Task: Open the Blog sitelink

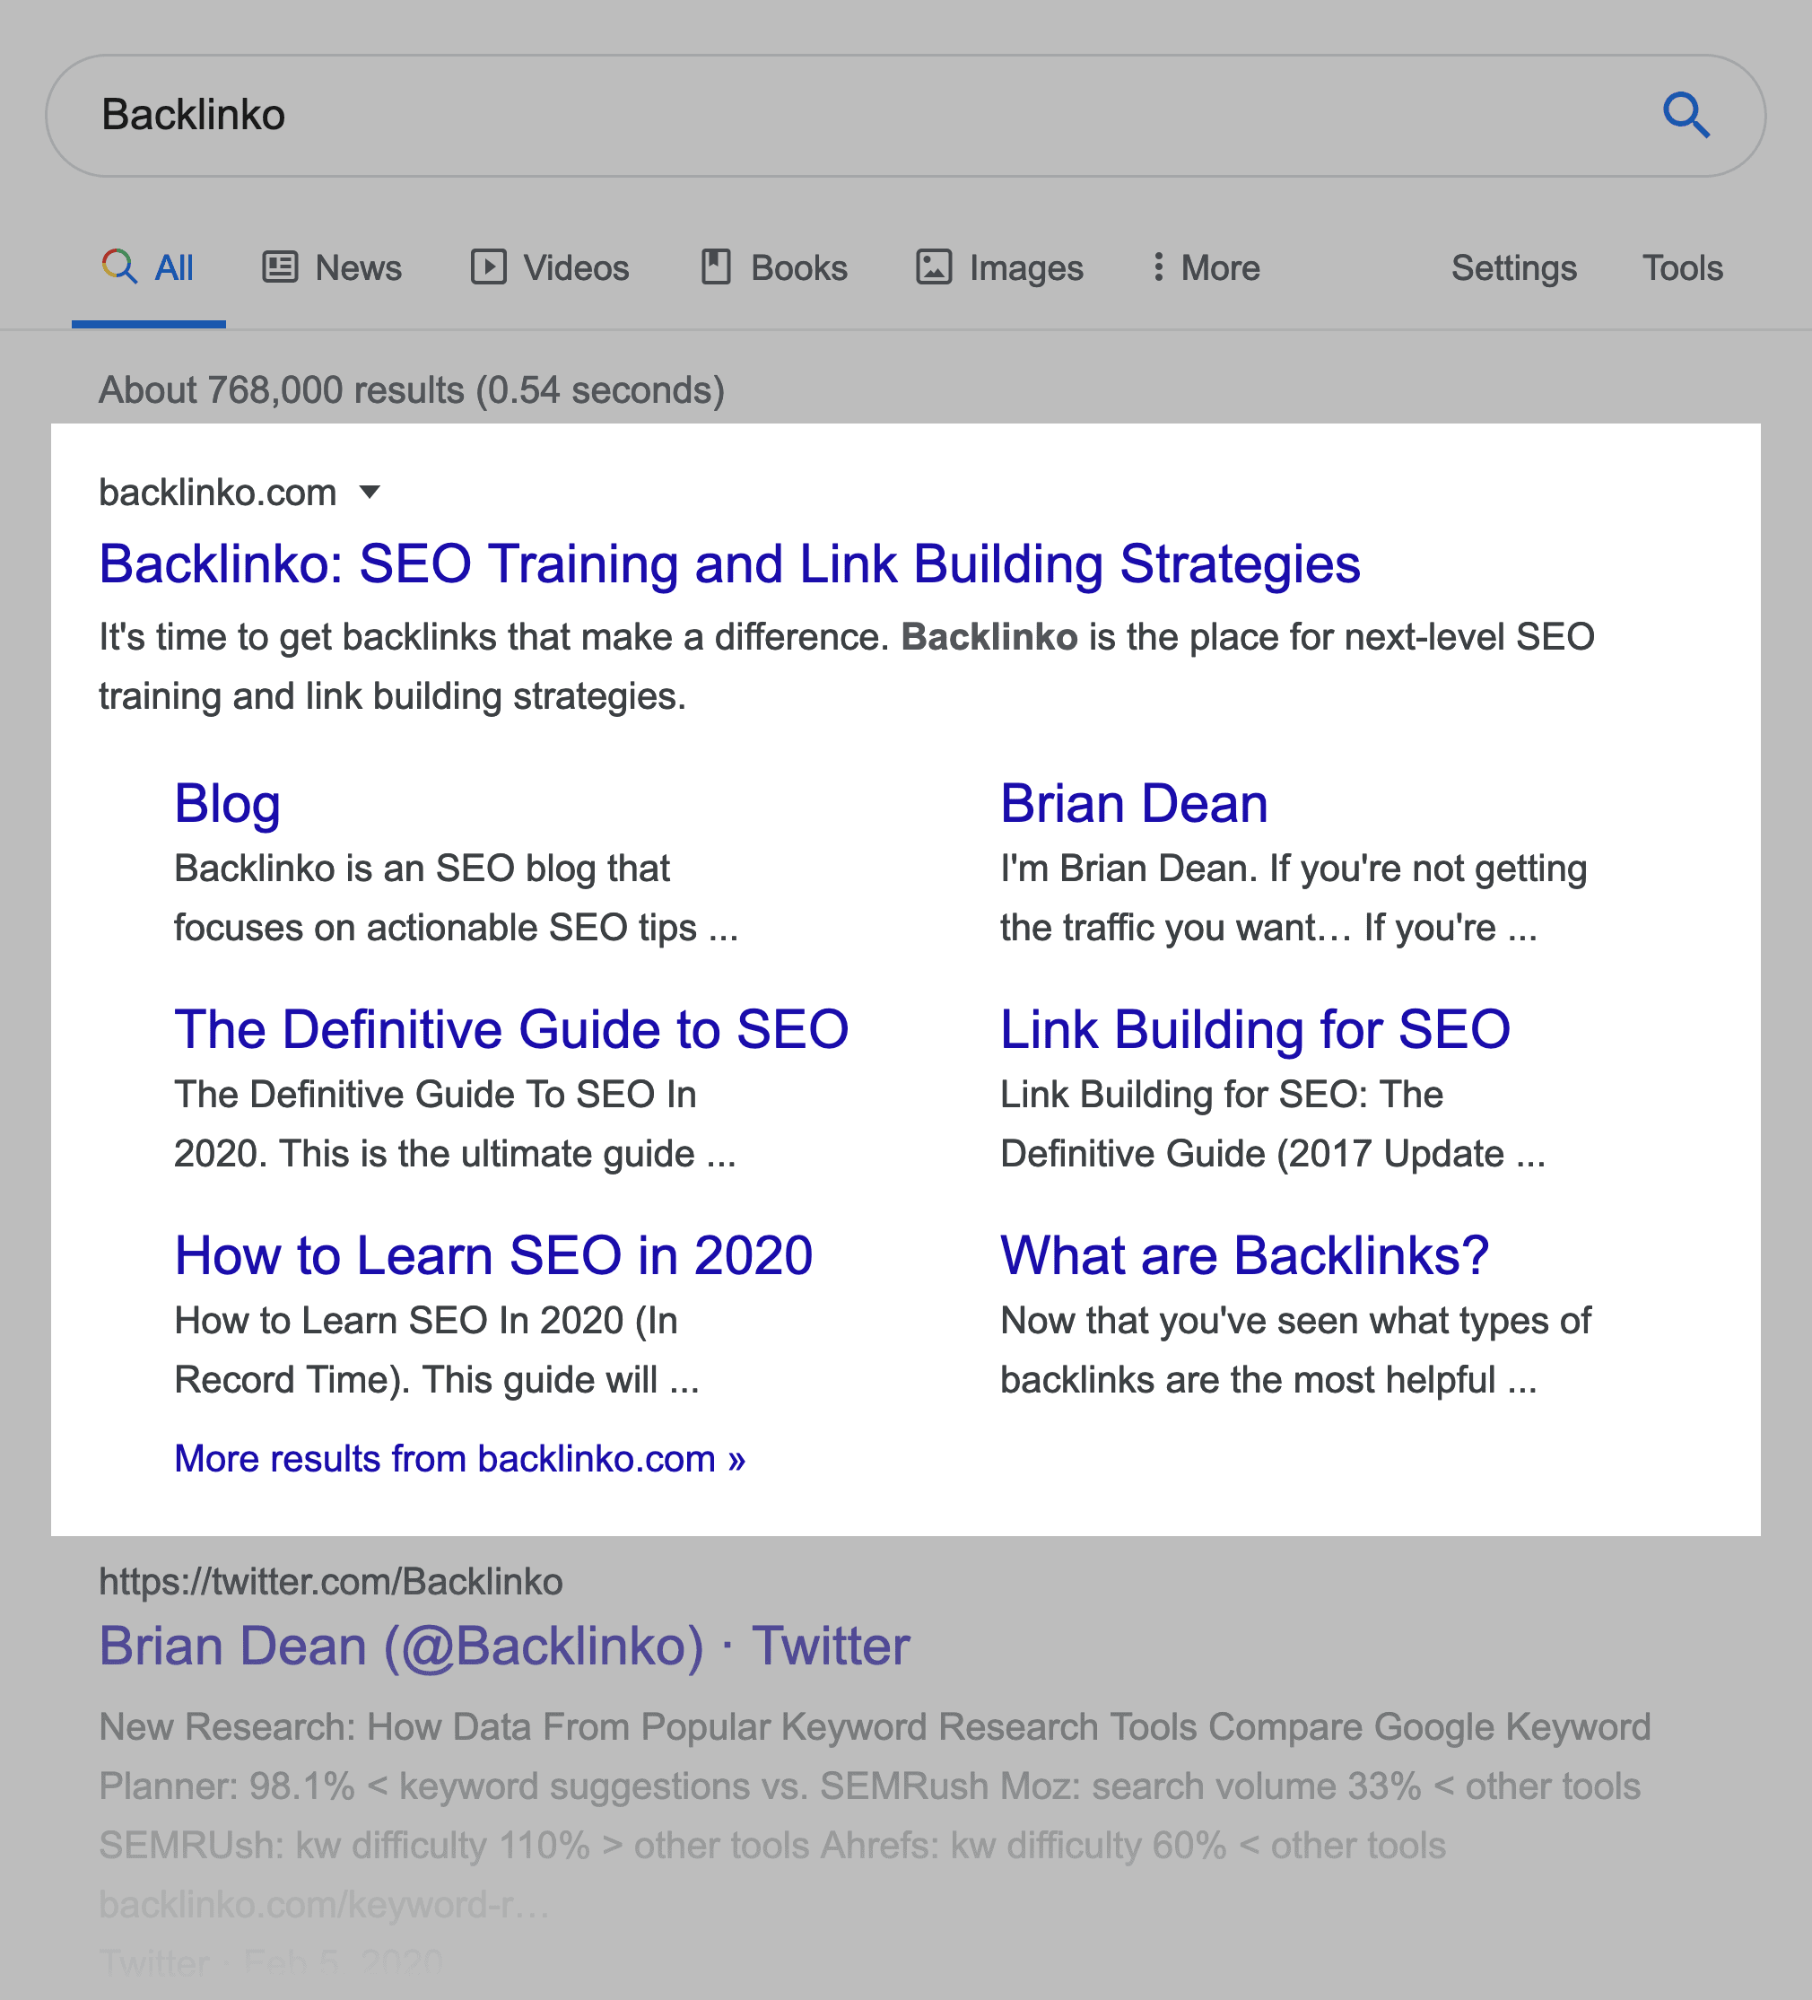Action: [227, 804]
